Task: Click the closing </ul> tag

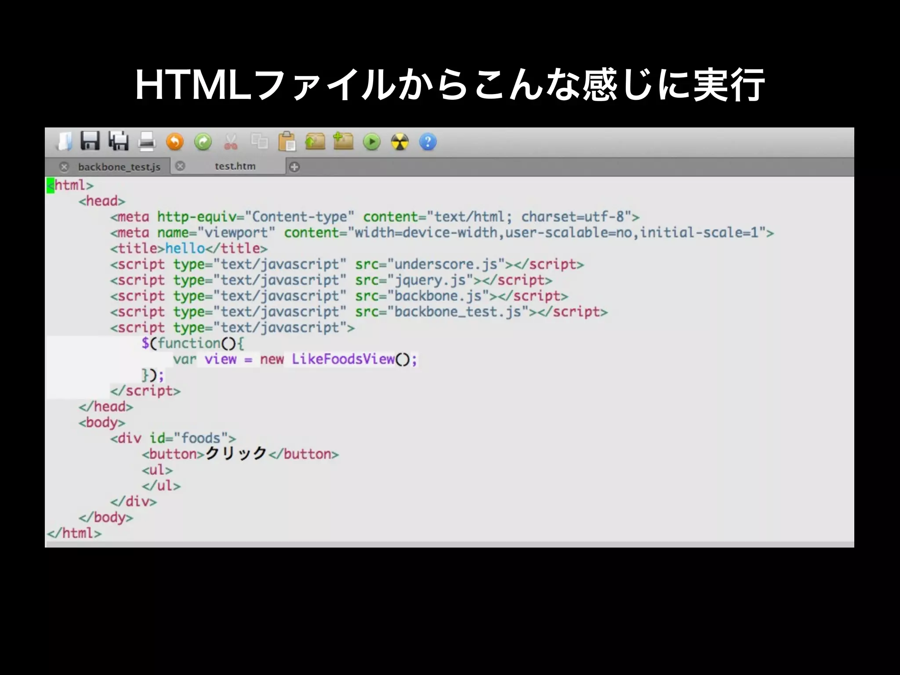Action: [161, 486]
